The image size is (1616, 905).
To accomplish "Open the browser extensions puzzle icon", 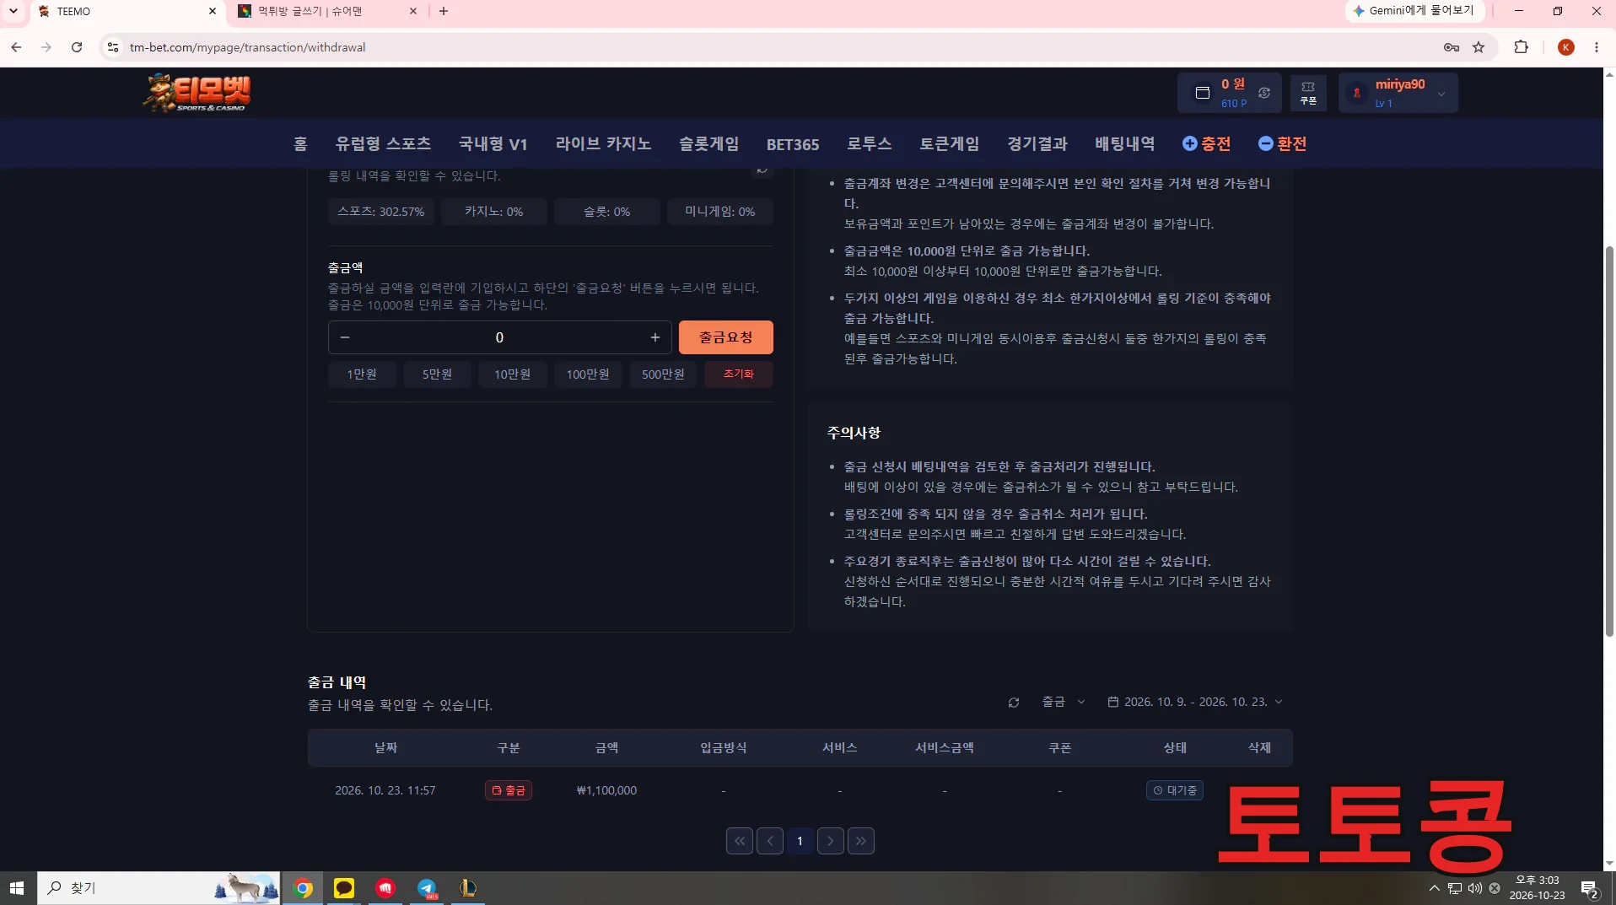I will [x=1522, y=47].
